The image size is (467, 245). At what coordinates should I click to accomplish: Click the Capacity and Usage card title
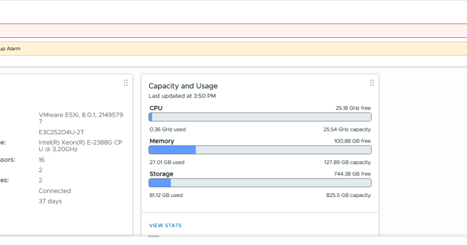click(x=183, y=86)
